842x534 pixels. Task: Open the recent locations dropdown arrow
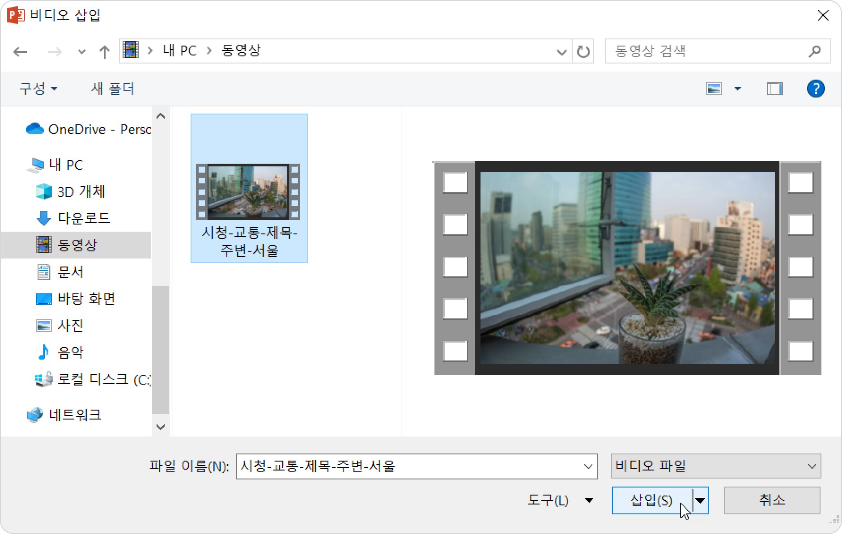click(81, 52)
